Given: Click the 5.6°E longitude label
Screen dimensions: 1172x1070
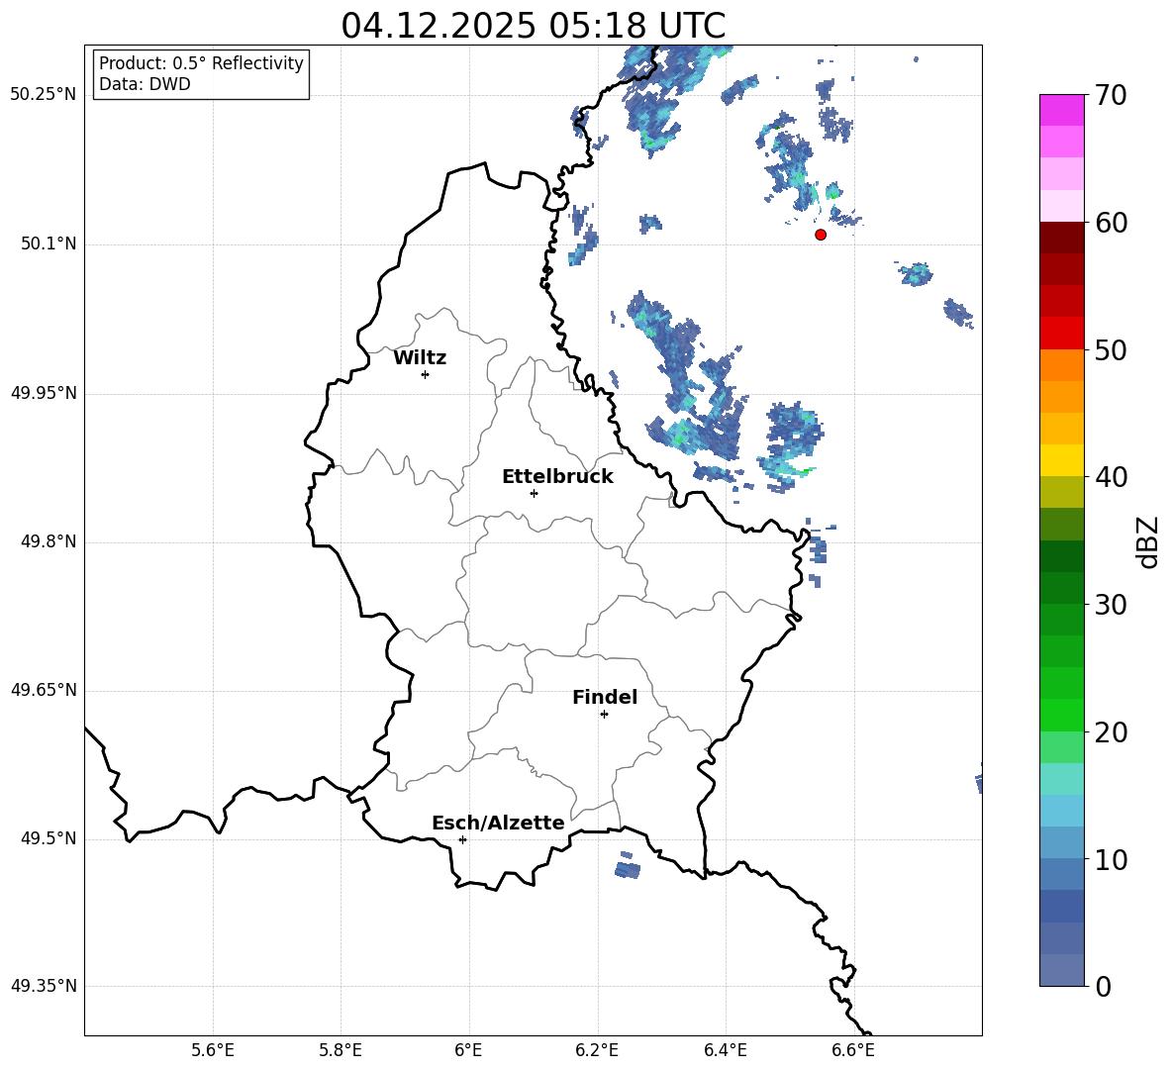Looking at the screenshot, I should pyautogui.click(x=213, y=1050).
